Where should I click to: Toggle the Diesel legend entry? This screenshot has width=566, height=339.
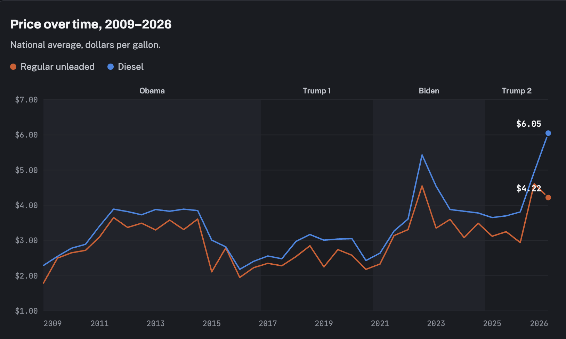click(x=126, y=67)
